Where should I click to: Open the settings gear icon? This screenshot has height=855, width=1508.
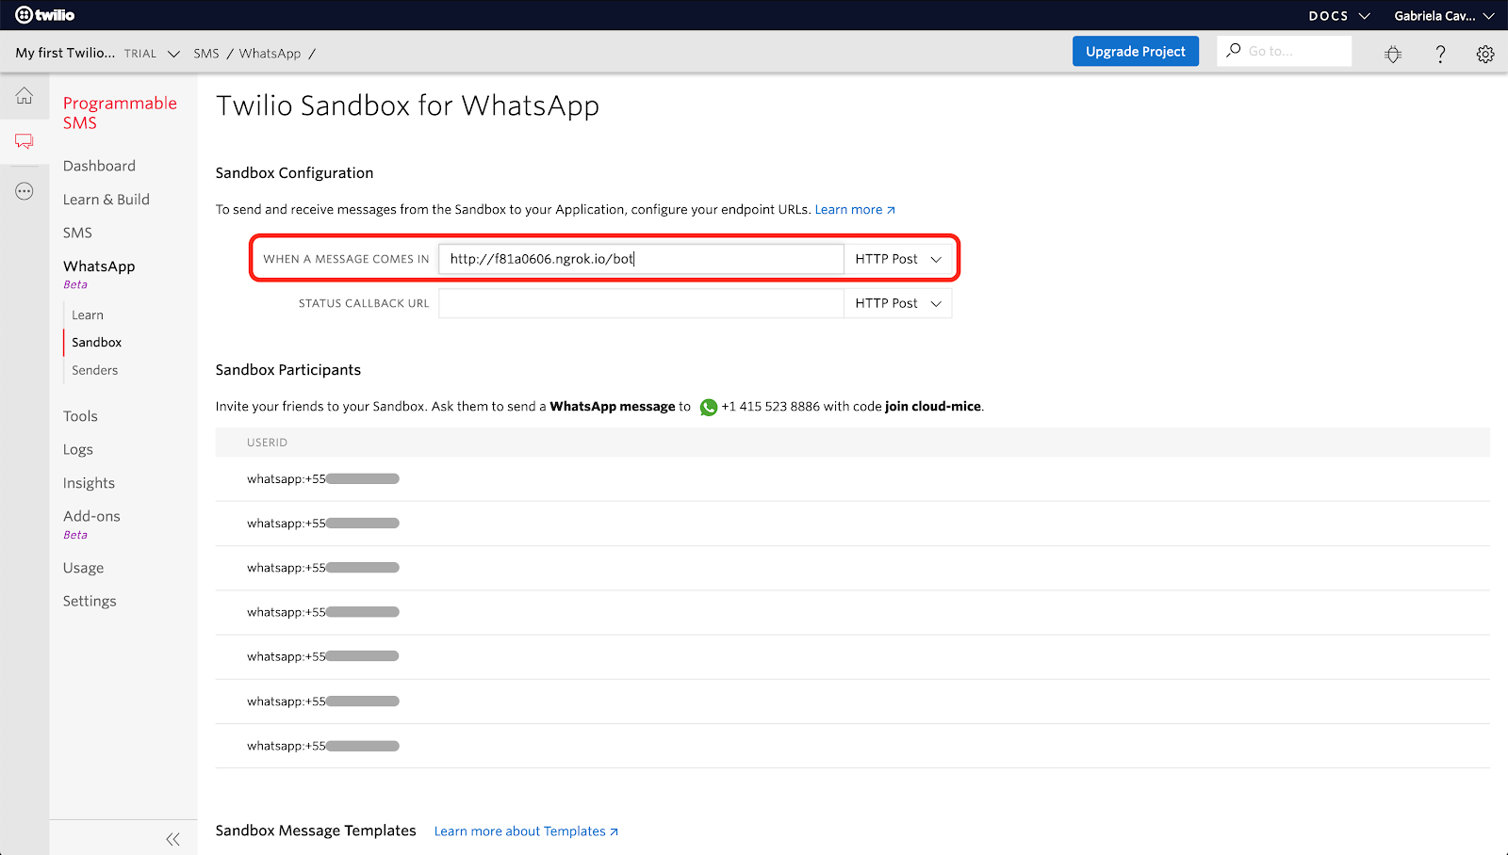point(1485,55)
